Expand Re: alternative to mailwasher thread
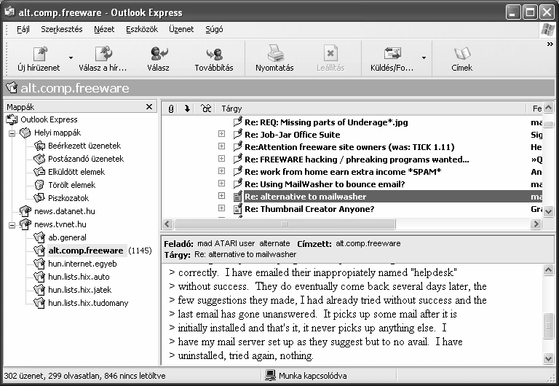This screenshot has height=386, width=559. pos(221,195)
